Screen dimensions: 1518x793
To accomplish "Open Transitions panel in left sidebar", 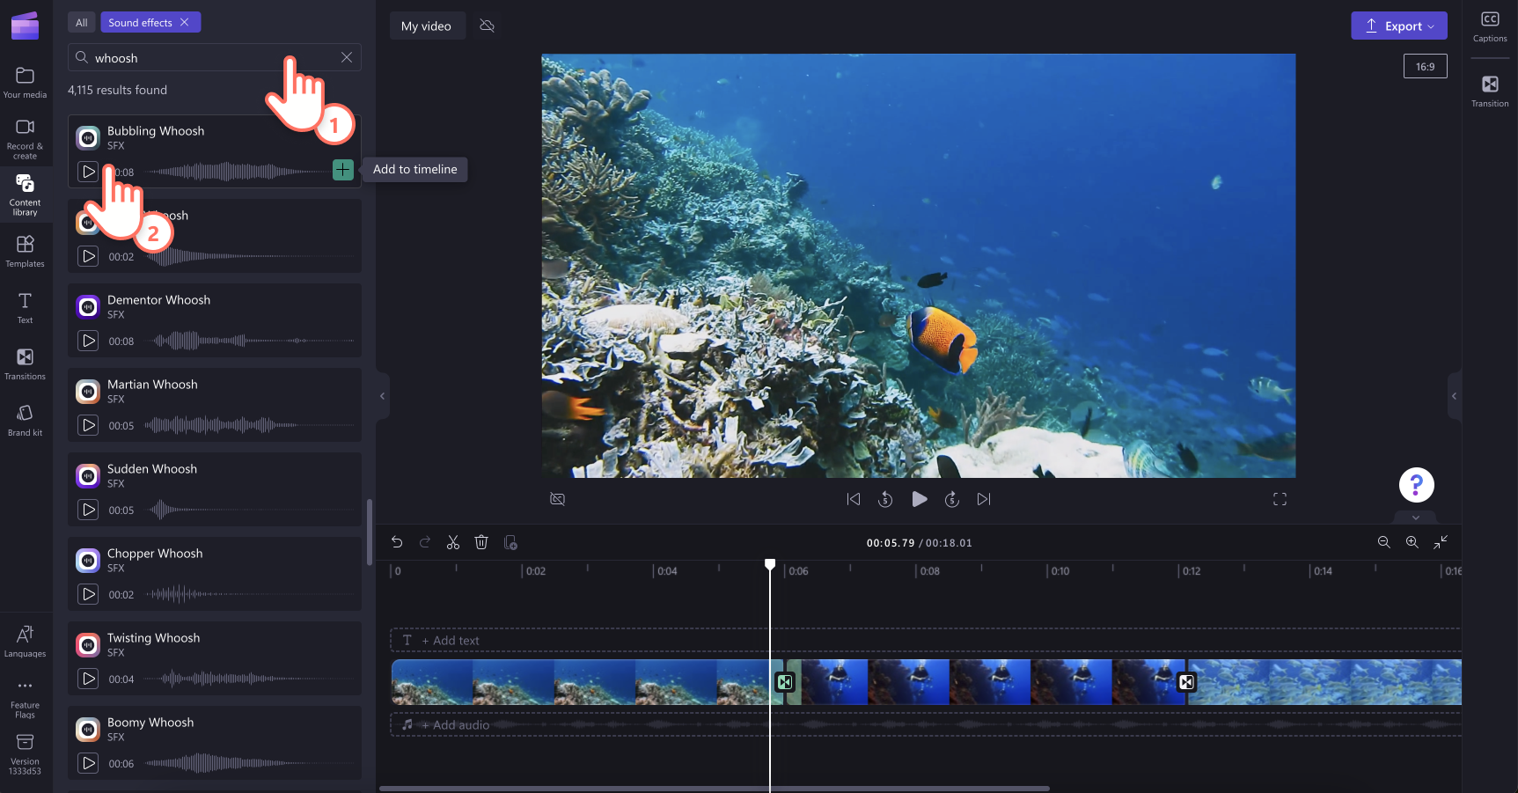I will (25, 363).
